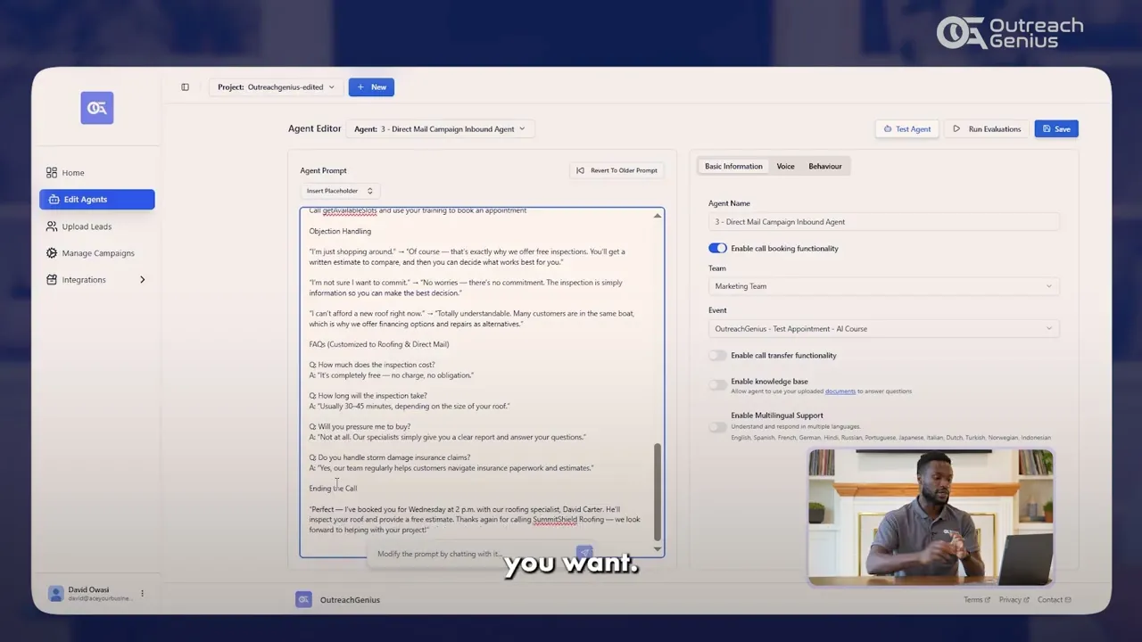
Task: Click the Upload Leads people icon
Action: pyautogui.click(x=52, y=226)
